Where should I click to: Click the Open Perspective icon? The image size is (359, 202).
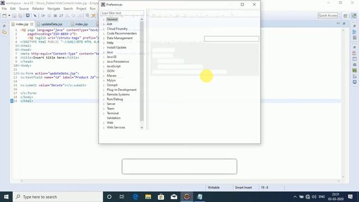pos(346,16)
